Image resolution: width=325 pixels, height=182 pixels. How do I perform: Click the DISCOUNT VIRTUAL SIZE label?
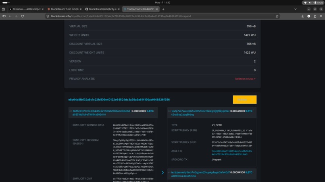click(x=85, y=44)
